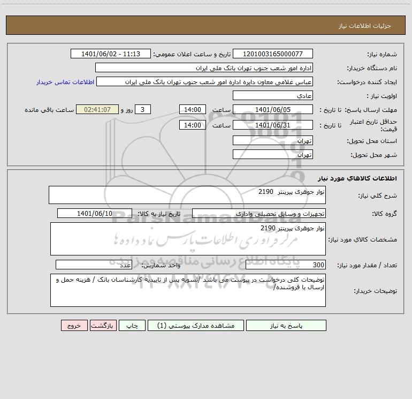The width and height of the screenshot is (412, 399).
Task: Click the response deadline time 14:00 field
Action: coord(192,109)
